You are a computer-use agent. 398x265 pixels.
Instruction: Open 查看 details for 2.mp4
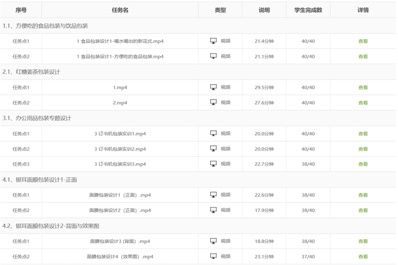[363, 103]
